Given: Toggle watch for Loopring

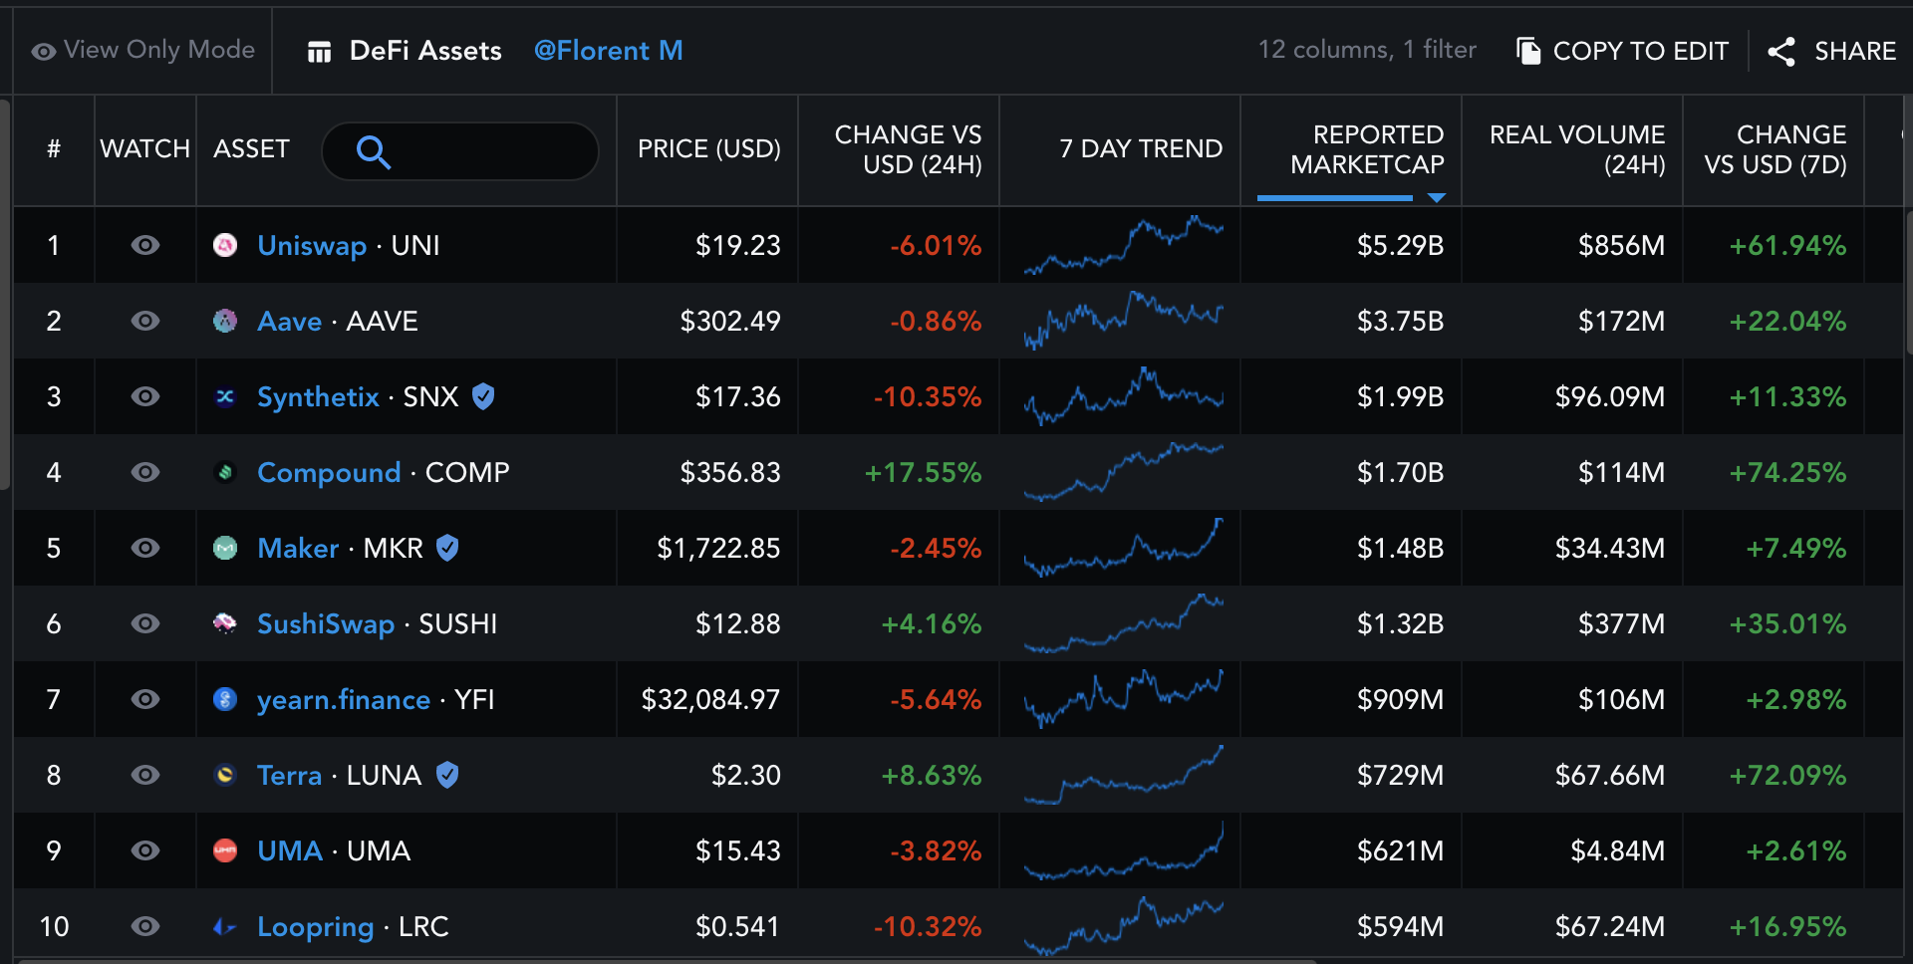Looking at the screenshot, I should pos(145,926).
